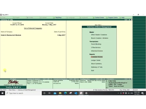Viewport: 146px width, 109px height.
Task: Close Gateway of Tally panel with X
Action: point(132,20)
